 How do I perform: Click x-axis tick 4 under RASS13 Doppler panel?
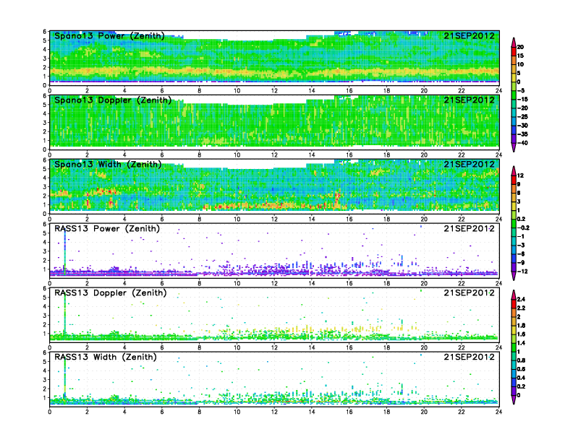(x=124, y=347)
